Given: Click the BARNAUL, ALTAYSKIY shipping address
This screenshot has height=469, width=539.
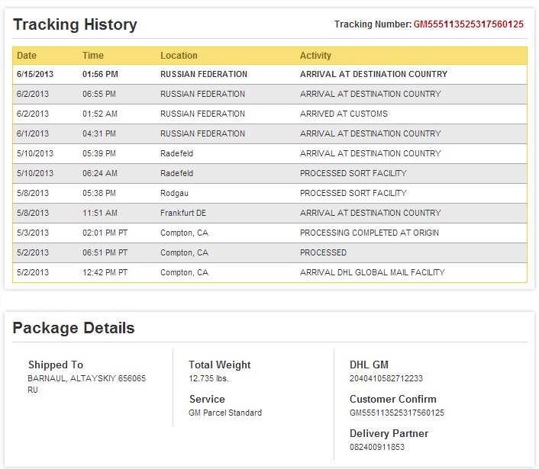Looking at the screenshot, I should click(86, 378).
